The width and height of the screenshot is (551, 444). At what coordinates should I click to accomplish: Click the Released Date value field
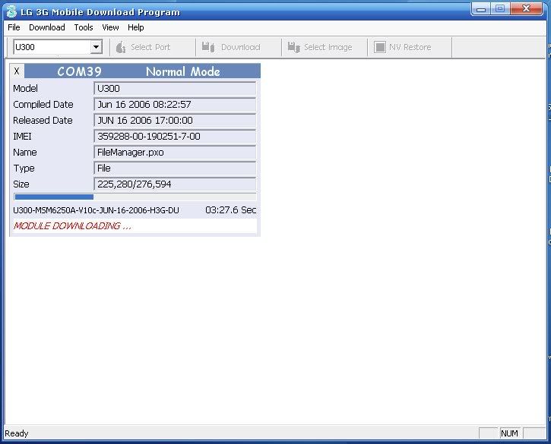175,121
